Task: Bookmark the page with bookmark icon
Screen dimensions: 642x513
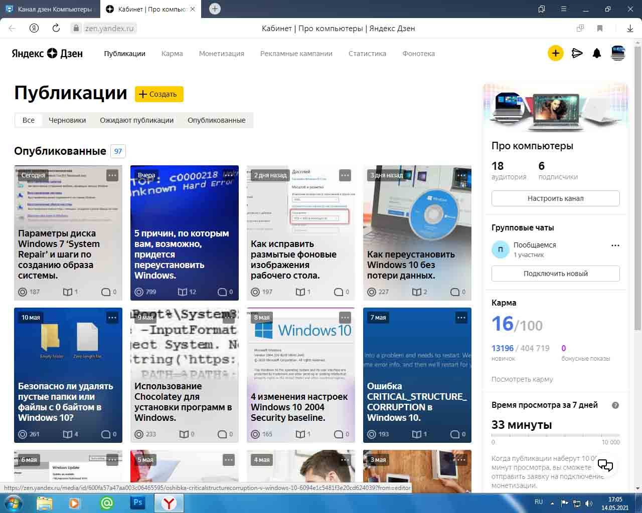Action: point(600,29)
